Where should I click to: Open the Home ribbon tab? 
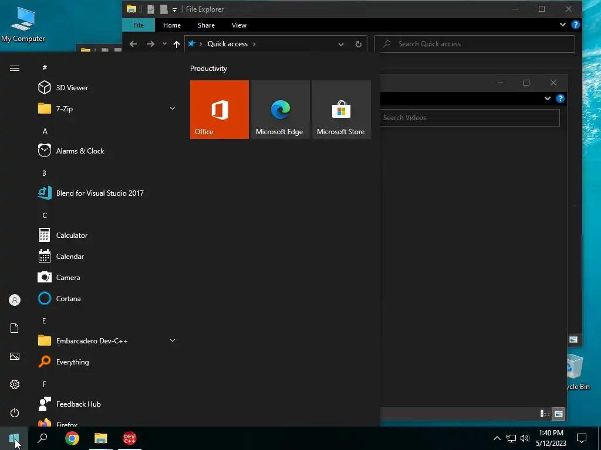click(172, 25)
